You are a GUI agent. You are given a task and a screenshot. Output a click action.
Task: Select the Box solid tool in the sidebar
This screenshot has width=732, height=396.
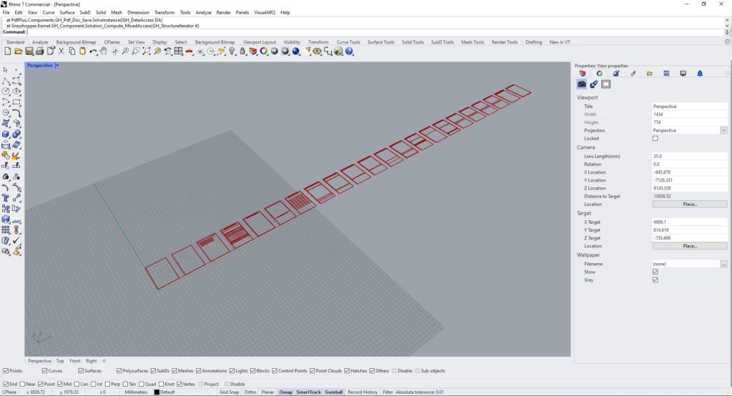click(6, 134)
